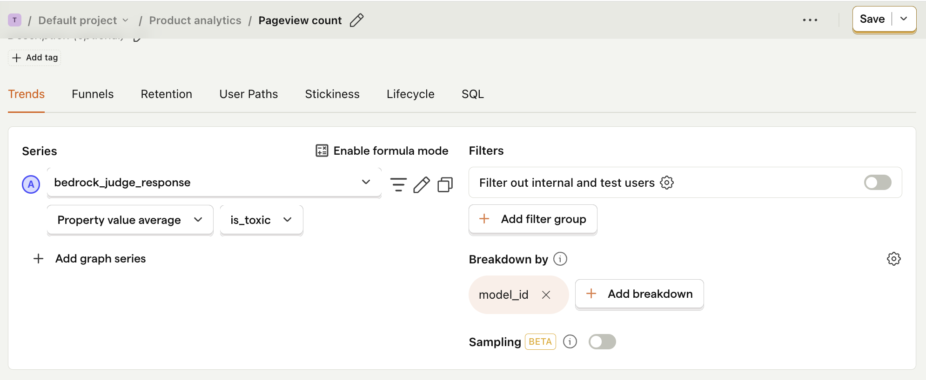
Task: Remove the model_id breakdown
Action: click(546, 295)
